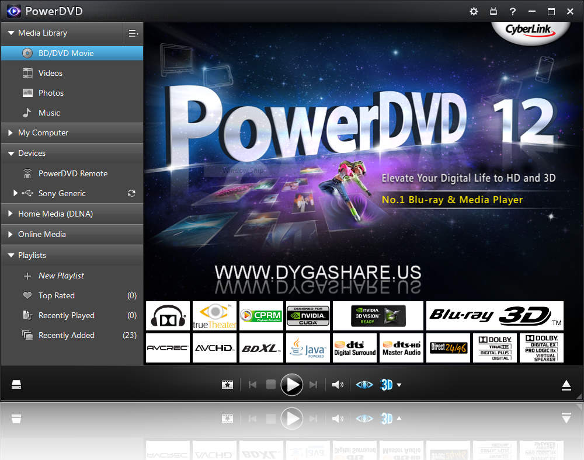Open the Photos library
The width and height of the screenshot is (584, 460).
pyautogui.click(x=72, y=93)
